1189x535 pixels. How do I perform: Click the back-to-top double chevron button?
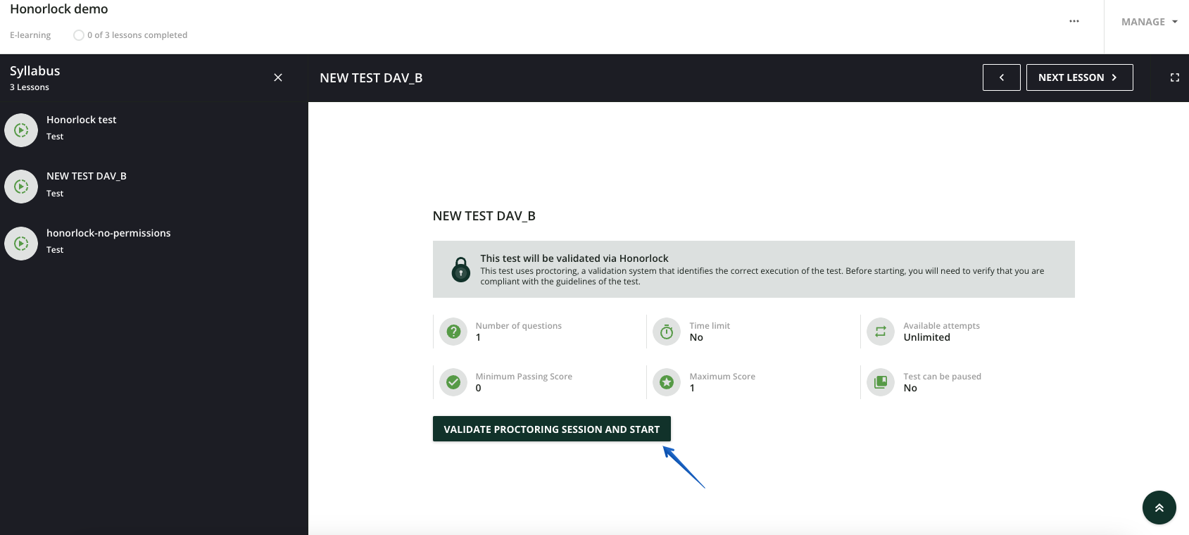[1159, 508]
